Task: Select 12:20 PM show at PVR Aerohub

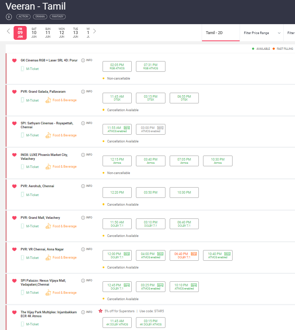Action: point(117,193)
